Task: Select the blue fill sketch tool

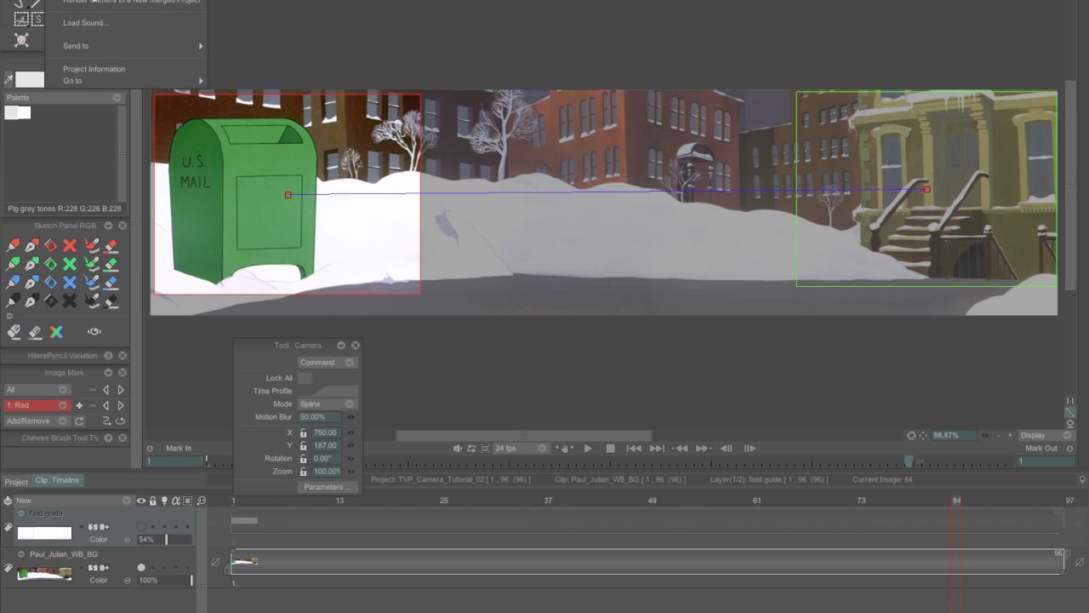Action: [51, 283]
